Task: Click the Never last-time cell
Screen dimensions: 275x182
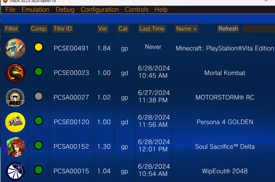Action: 153,47
